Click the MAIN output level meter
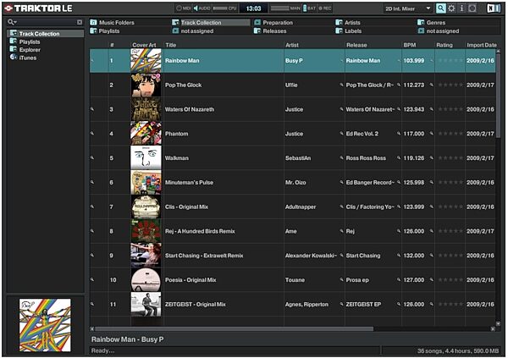The height and width of the screenshot is (358, 508). [x=285, y=8]
